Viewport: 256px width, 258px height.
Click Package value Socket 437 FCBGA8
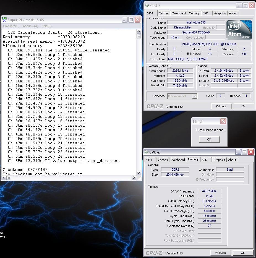click(196, 32)
